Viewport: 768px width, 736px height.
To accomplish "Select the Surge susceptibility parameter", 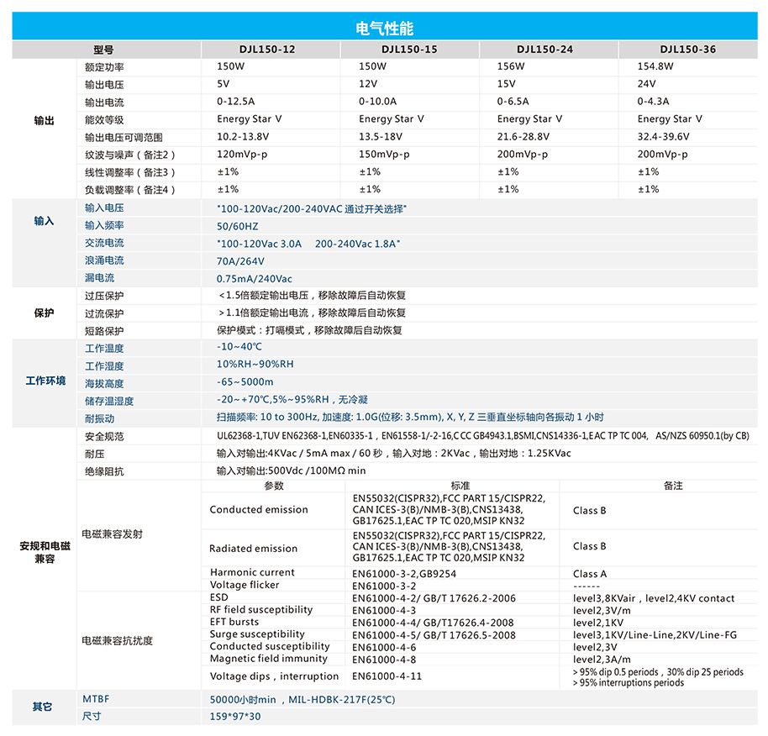I will point(257,634).
